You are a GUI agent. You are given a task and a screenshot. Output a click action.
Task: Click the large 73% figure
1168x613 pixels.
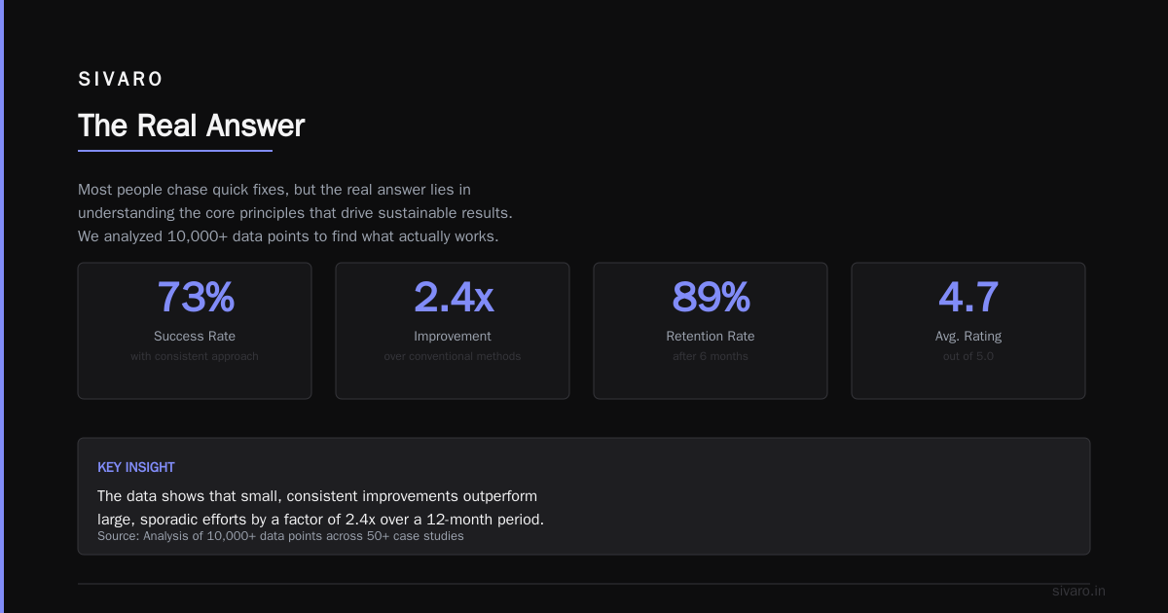(x=195, y=297)
